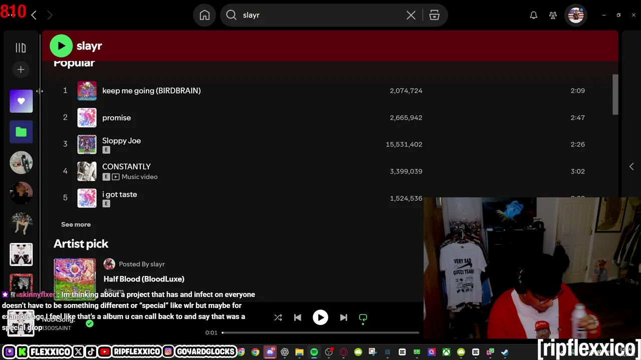Toggle shuffle playback
Screen dimensions: 641x360
(x=278, y=317)
